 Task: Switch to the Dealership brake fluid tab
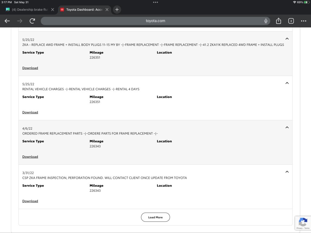pyautogui.click(x=29, y=9)
